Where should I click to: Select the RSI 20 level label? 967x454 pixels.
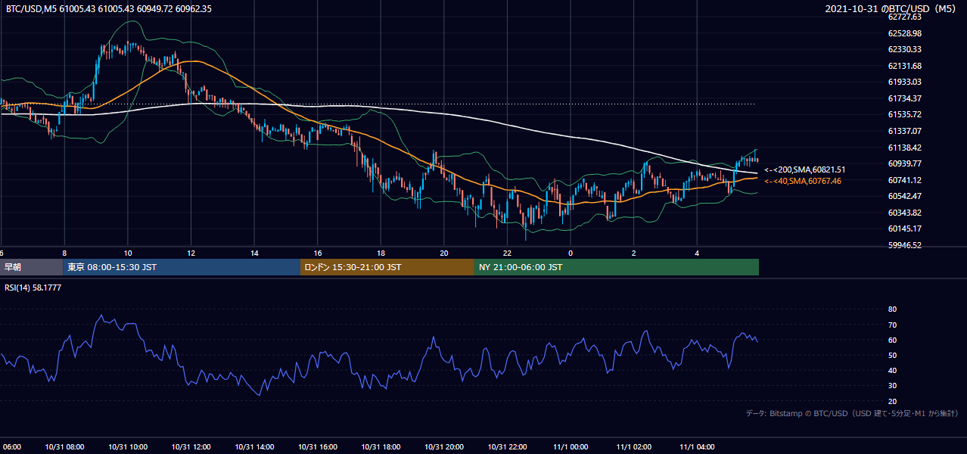tap(892, 401)
